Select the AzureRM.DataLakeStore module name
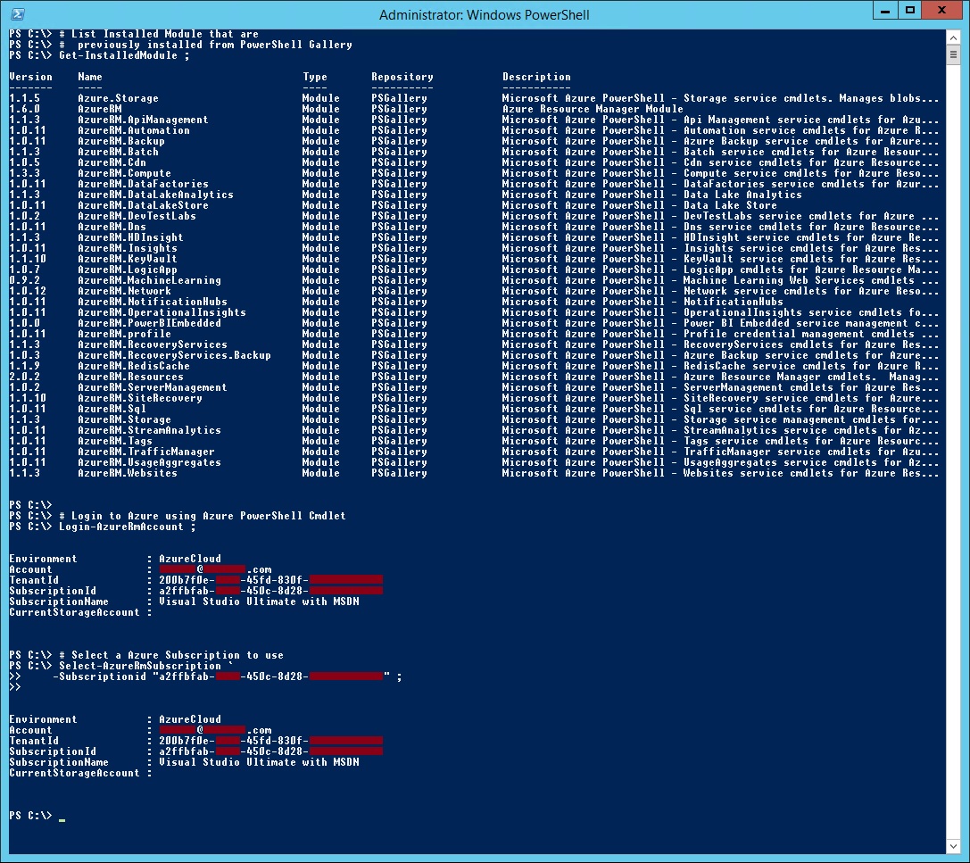Image resolution: width=970 pixels, height=863 pixels. coord(143,205)
